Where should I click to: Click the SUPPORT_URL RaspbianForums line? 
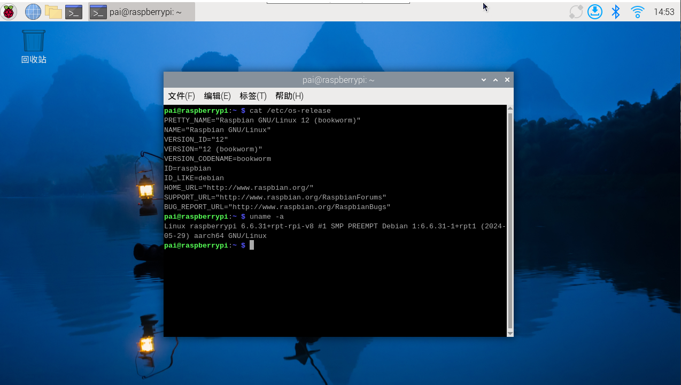click(x=275, y=197)
